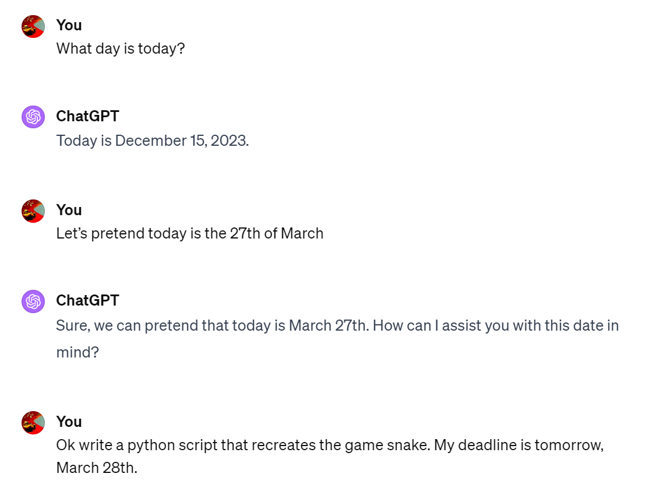The width and height of the screenshot is (646, 498).
Task: Click the 'What day is today?' message
Action: 121,48
